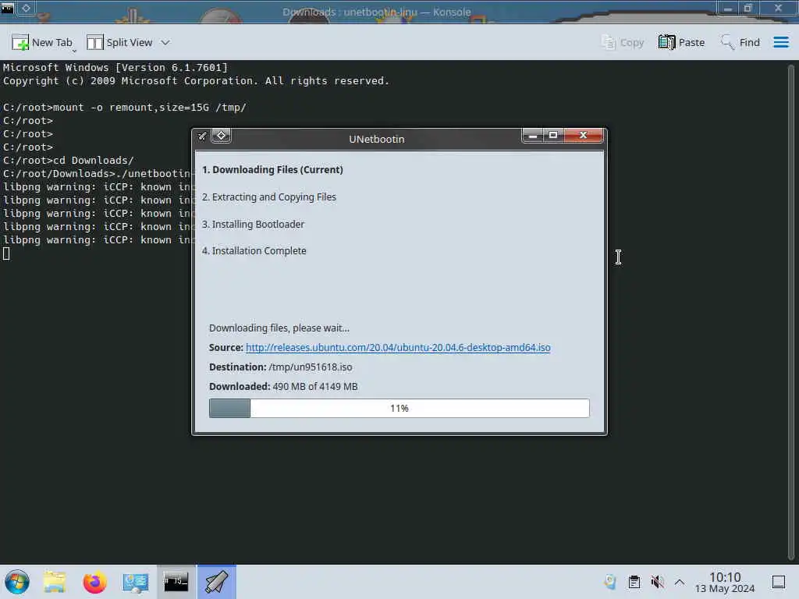Click the first tray icon left of clipboard

[x=610, y=582]
